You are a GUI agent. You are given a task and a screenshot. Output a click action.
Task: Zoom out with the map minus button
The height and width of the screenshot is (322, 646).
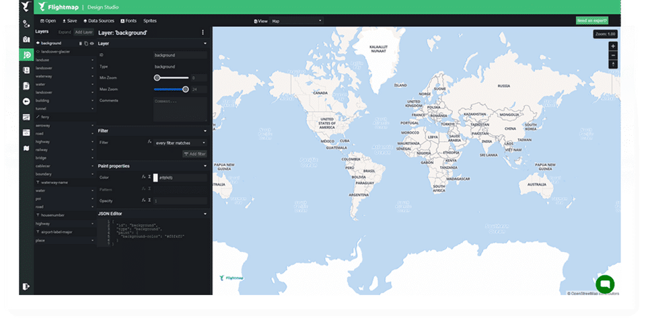pos(614,55)
